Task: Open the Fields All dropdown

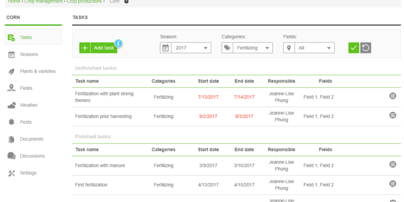Action: tap(309, 48)
